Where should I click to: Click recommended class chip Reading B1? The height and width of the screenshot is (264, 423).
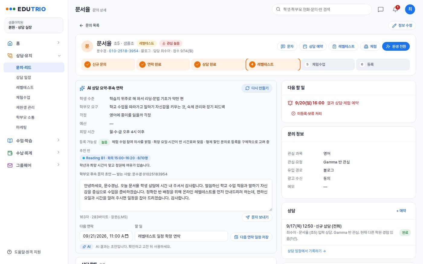115,158
